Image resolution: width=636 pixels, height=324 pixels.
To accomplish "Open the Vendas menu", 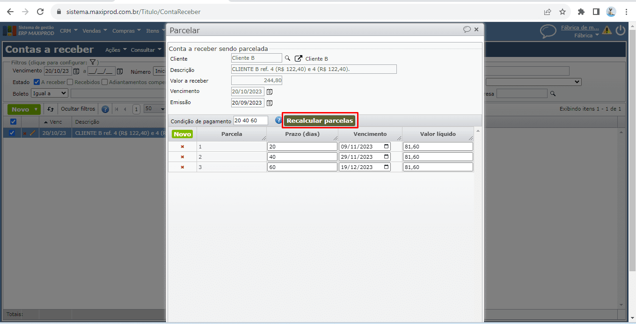I will pos(95,31).
